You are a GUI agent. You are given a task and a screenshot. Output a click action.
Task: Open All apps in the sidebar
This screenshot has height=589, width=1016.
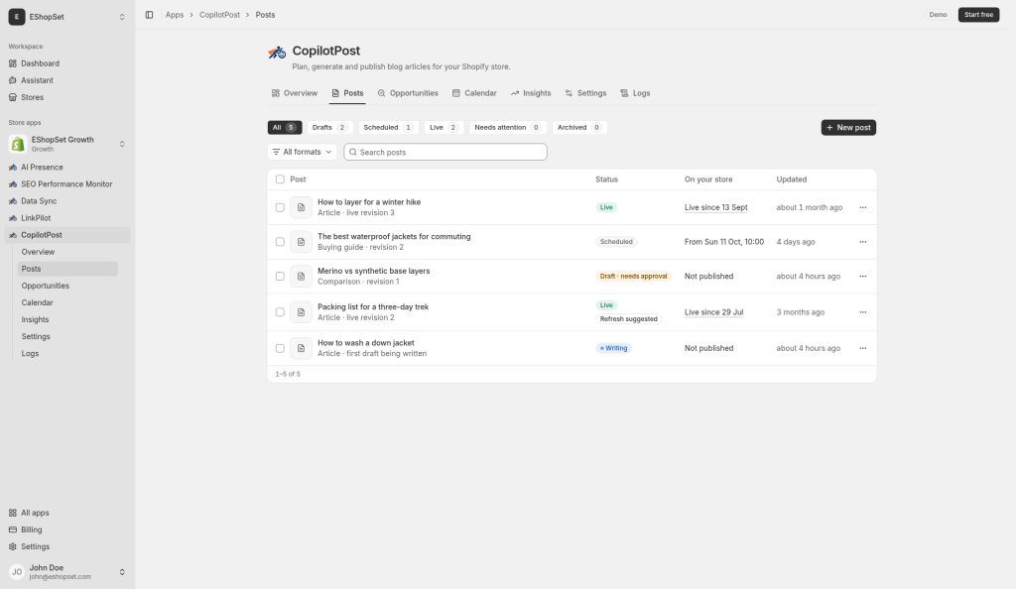67,513
